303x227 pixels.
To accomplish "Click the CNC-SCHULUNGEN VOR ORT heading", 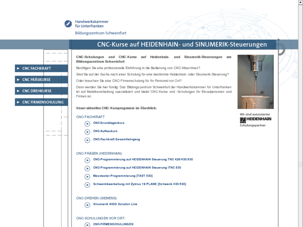I will point(101,218).
